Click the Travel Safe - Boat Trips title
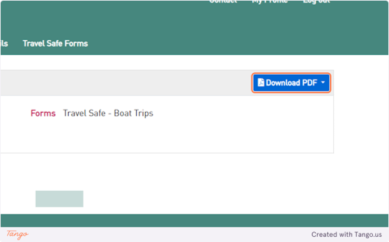 [x=108, y=113]
